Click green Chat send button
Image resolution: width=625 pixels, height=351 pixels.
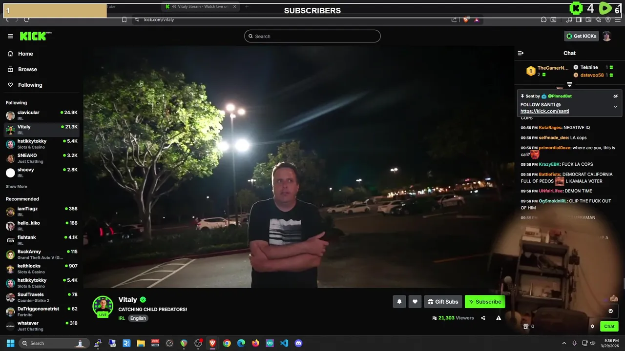[x=609, y=327]
